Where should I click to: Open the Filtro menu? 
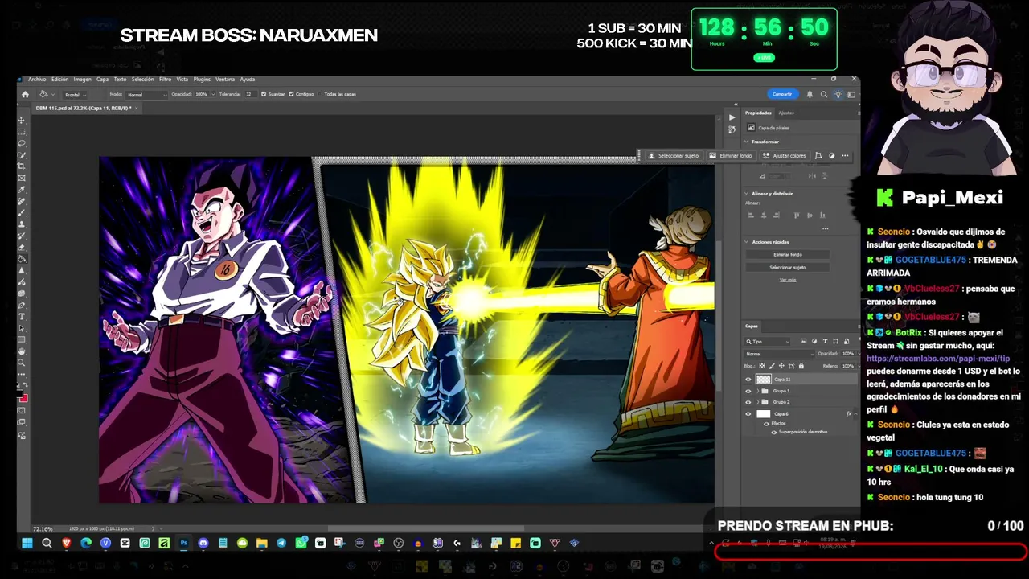(x=165, y=80)
